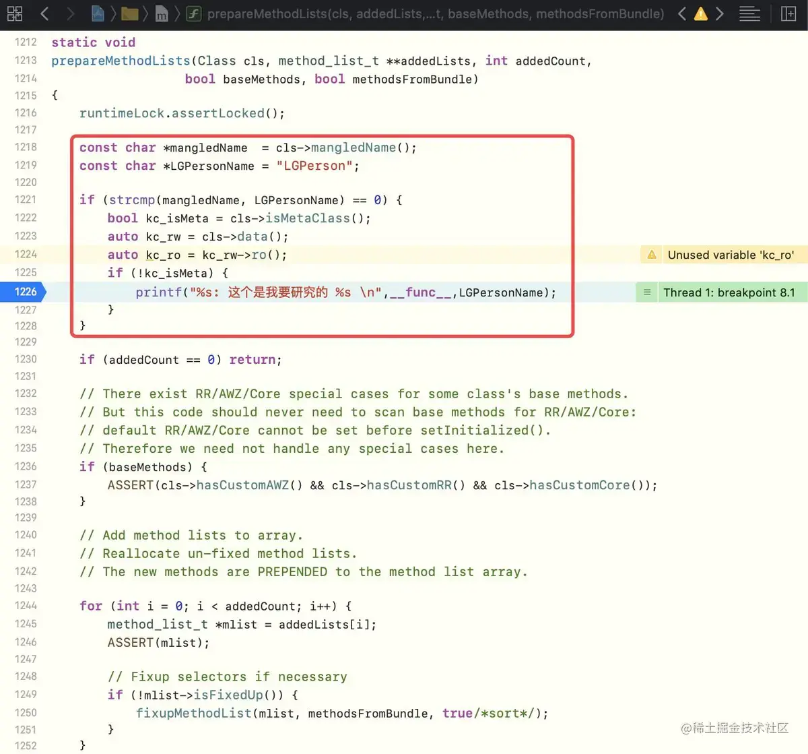Open the folder group in jump bar
The width and height of the screenshot is (808, 754).
pos(130,13)
